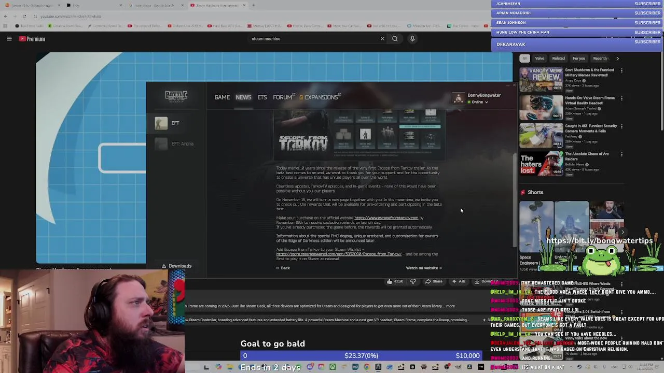Open the Space Engineers short
664x373 pixels.
(x=536, y=227)
